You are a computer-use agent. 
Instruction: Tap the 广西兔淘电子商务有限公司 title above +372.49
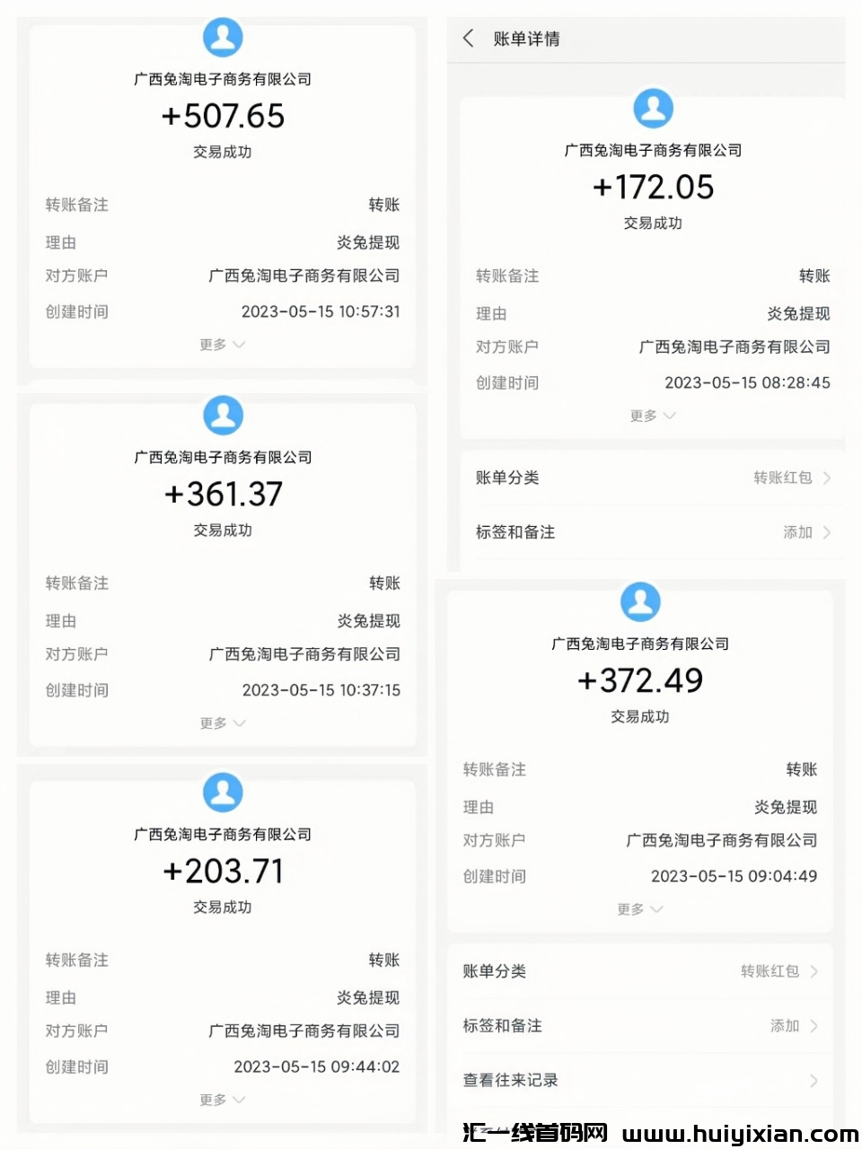640,644
